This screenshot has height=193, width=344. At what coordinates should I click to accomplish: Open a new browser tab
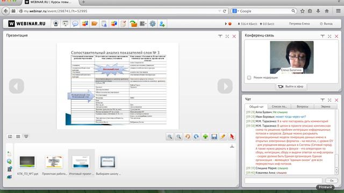pos(84,2)
